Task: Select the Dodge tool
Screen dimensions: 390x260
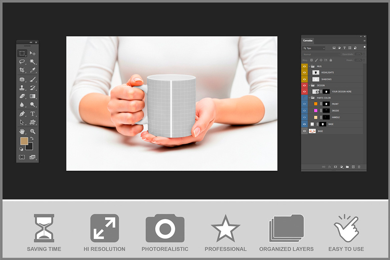Action: [32, 105]
